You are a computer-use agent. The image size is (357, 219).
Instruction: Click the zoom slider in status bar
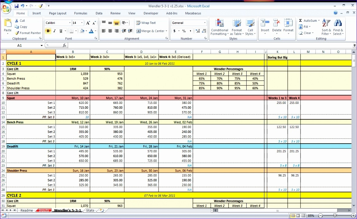[x=334, y=216]
